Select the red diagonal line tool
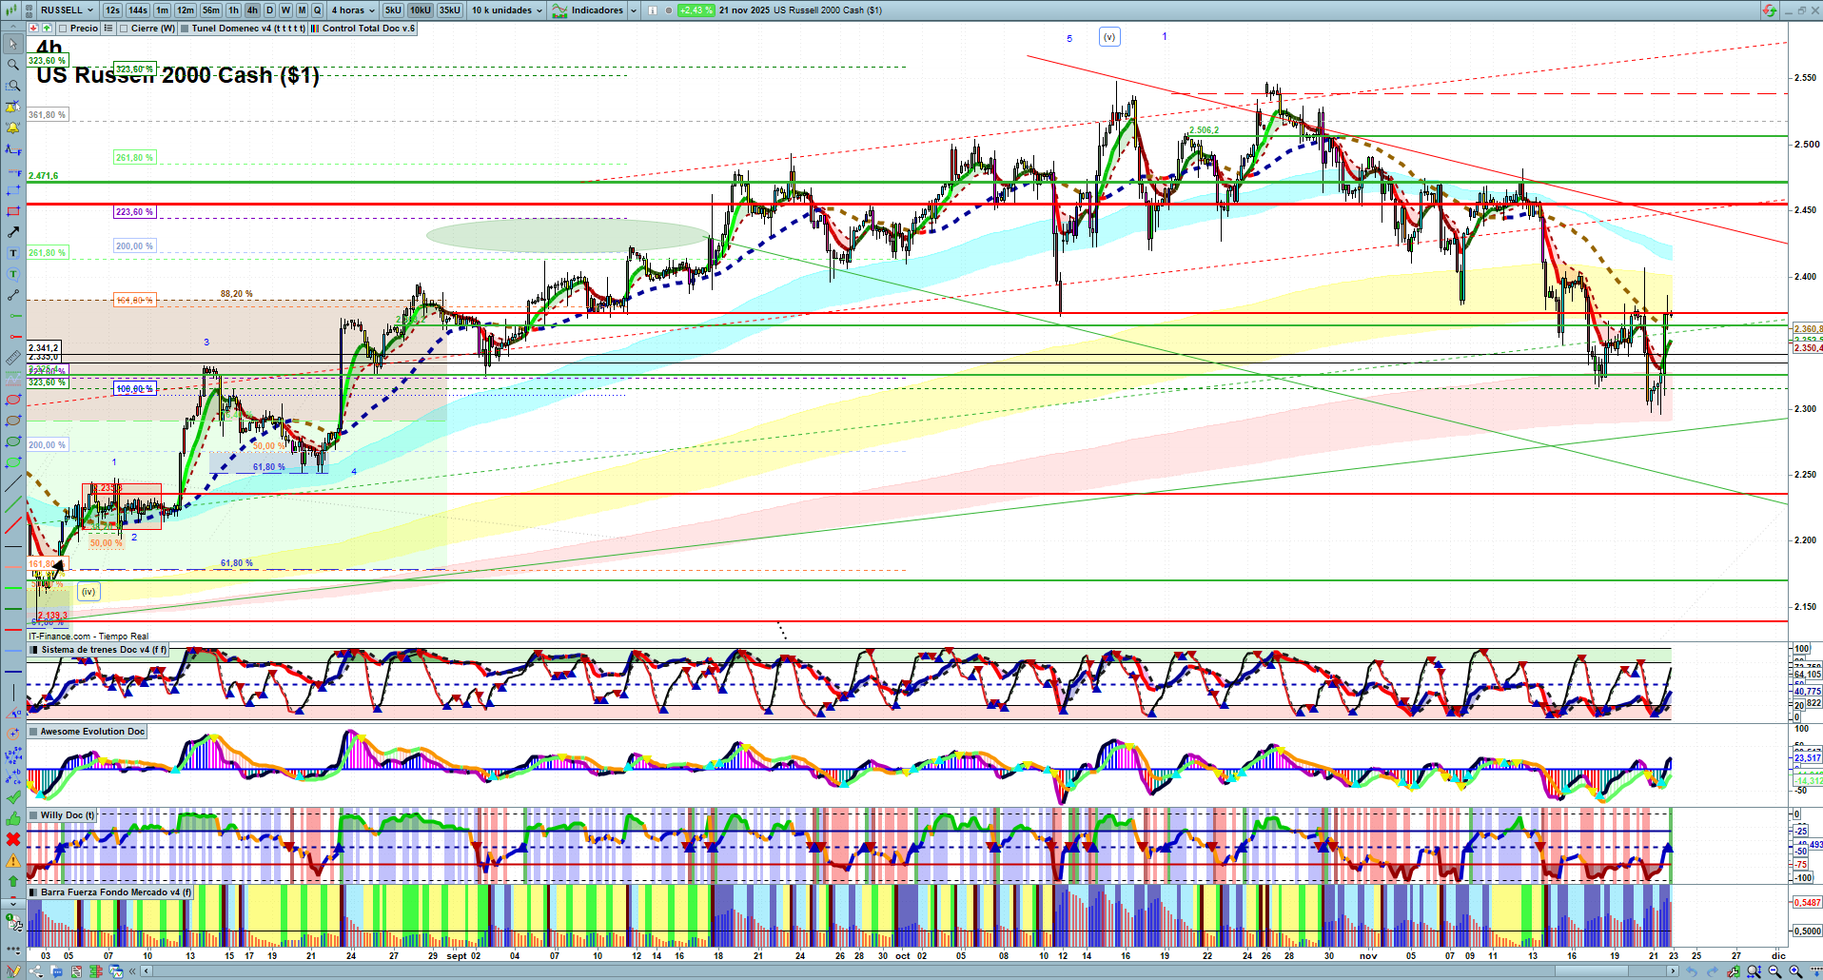 coord(13,525)
